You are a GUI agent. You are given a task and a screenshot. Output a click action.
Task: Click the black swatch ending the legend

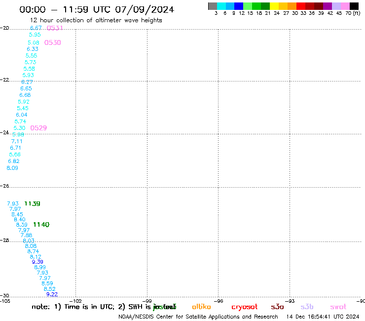click(x=354, y=6)
